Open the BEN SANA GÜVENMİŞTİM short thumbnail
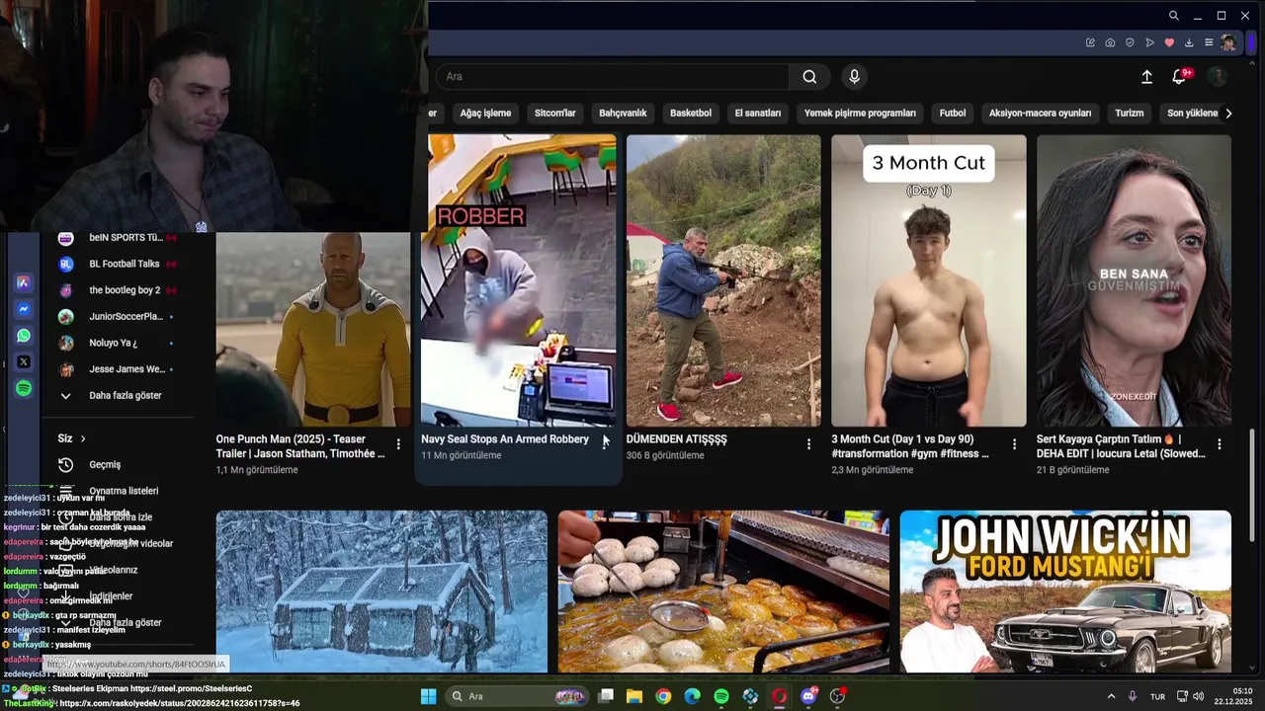This screenshot has width=1265, height=711. [1134, 280]
